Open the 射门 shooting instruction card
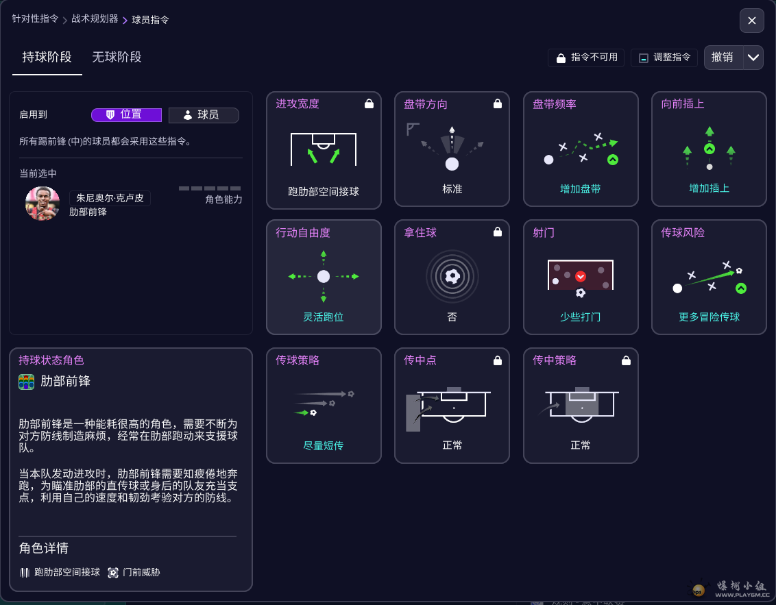Screen dimensions: 776x605 581,277
